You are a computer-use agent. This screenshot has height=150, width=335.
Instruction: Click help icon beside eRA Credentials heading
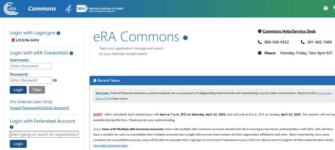click(71, 53)
